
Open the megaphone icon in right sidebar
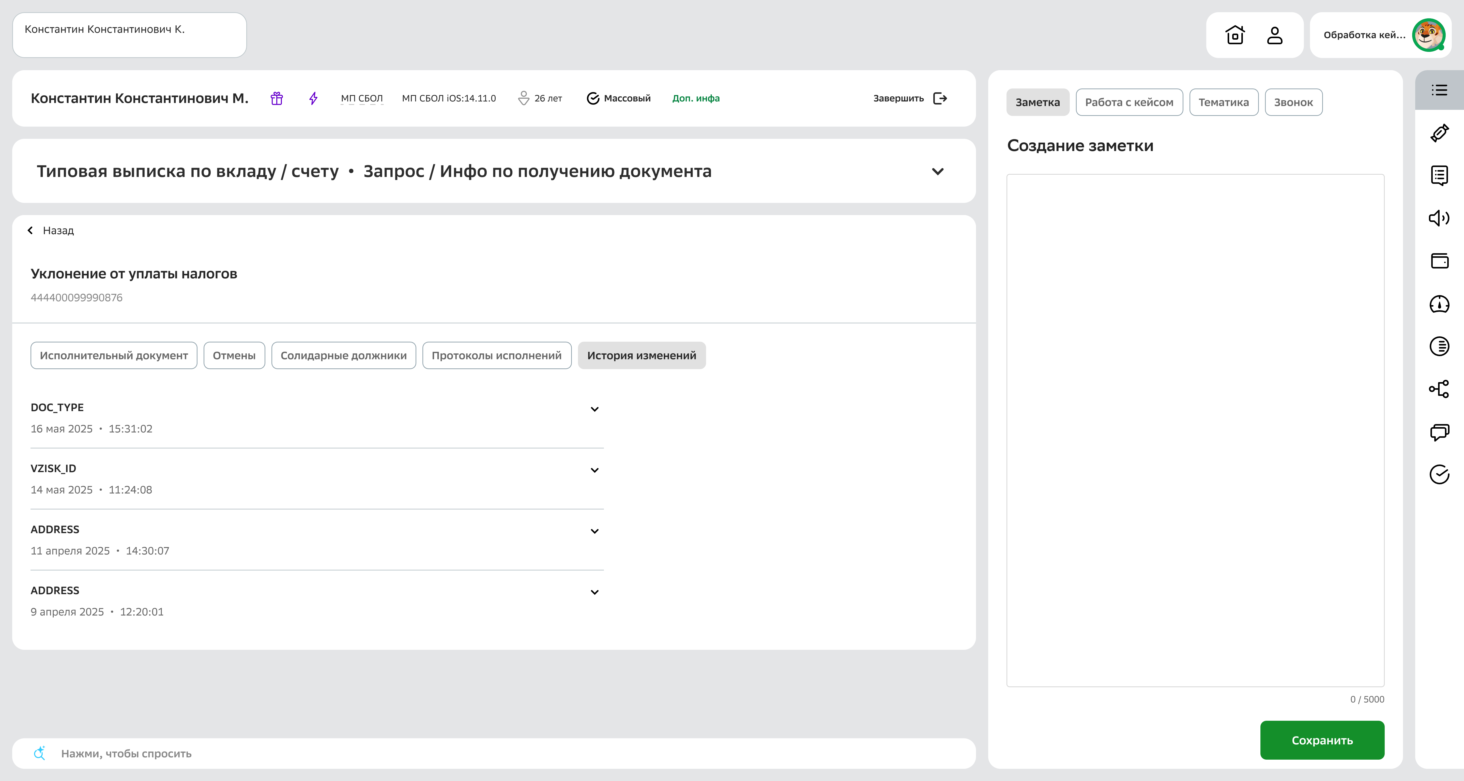1439,218
